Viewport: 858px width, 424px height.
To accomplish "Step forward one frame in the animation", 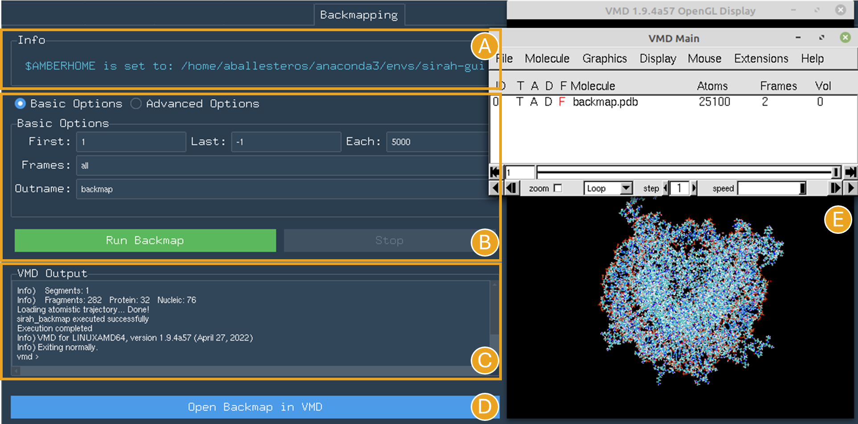I will 836,188.
